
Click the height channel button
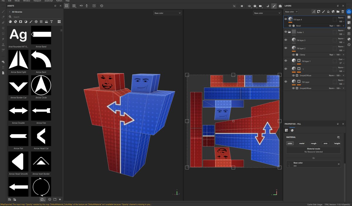[337, 143]
